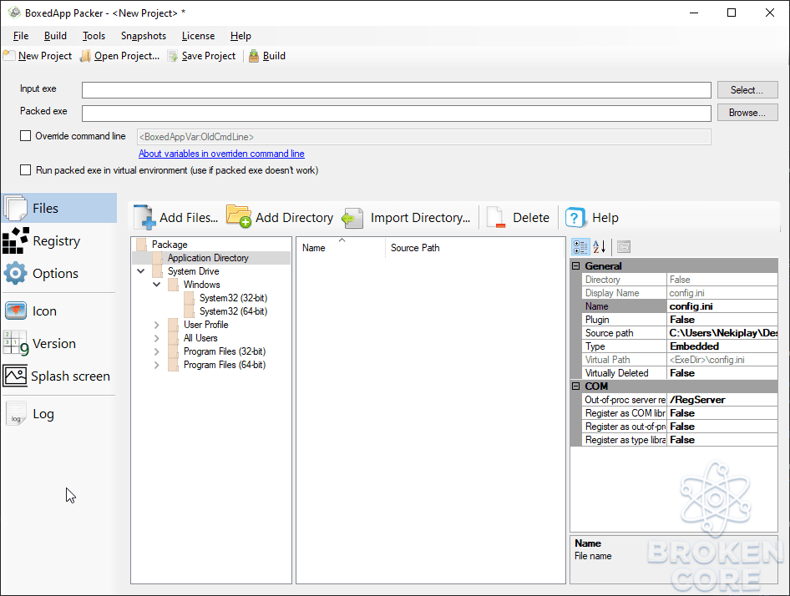Click the Build toolbar button
Screen dimensions: 790x596
pos(267,56)
